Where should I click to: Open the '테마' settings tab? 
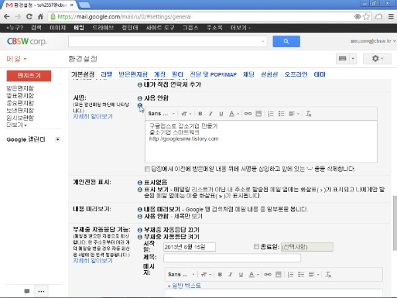pos(320,74)
